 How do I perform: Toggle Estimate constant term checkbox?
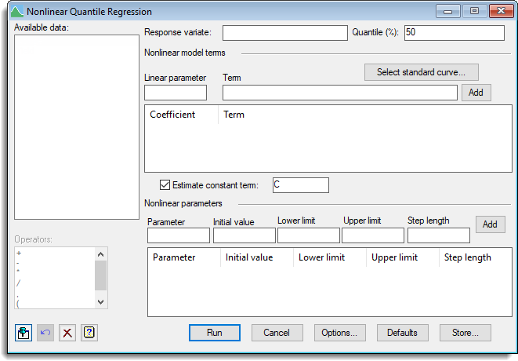coord(165,185)
